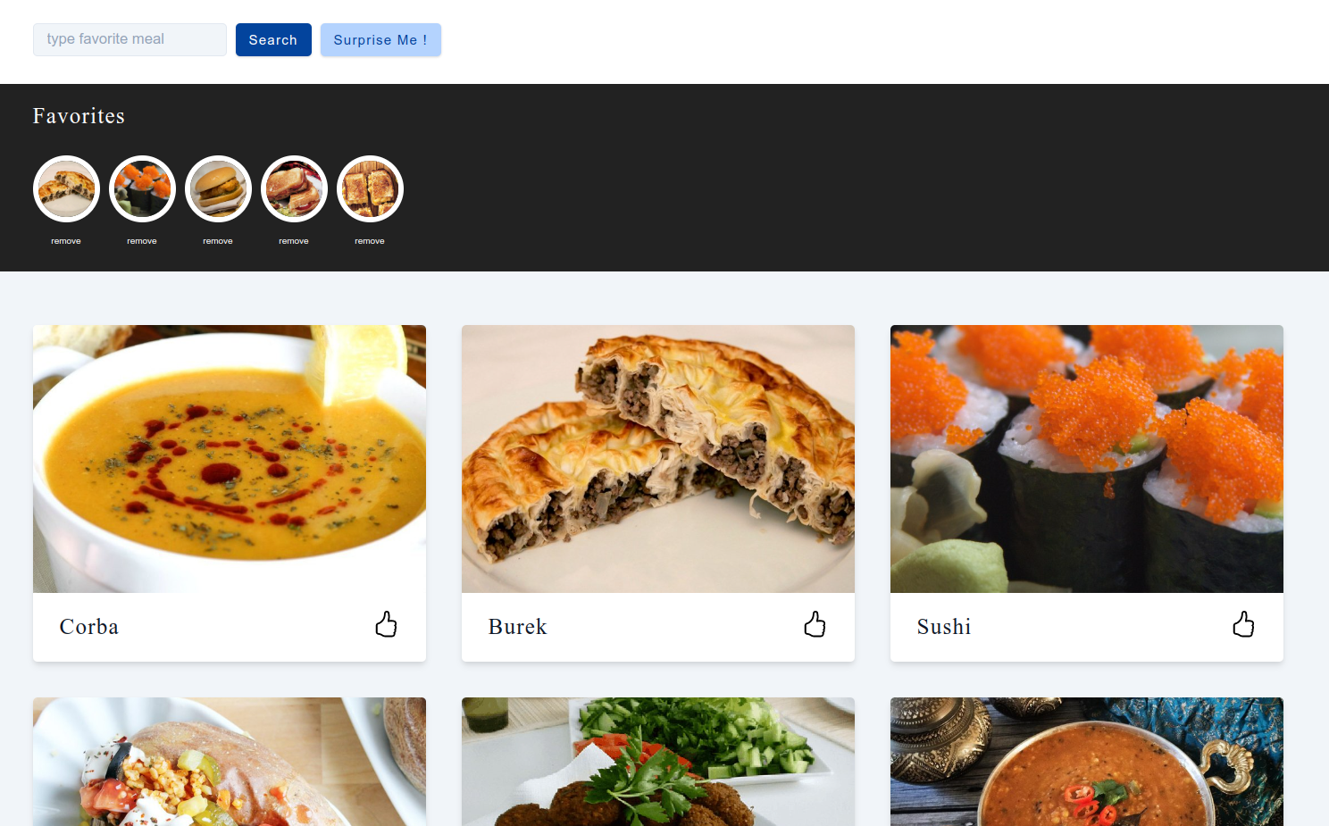Select the grilled toast favorite, last in the row

click(x=370, y=188)
